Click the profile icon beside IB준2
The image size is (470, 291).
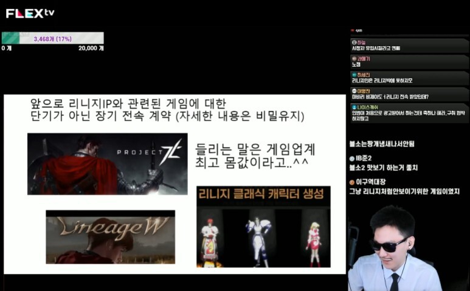(352, 159)
